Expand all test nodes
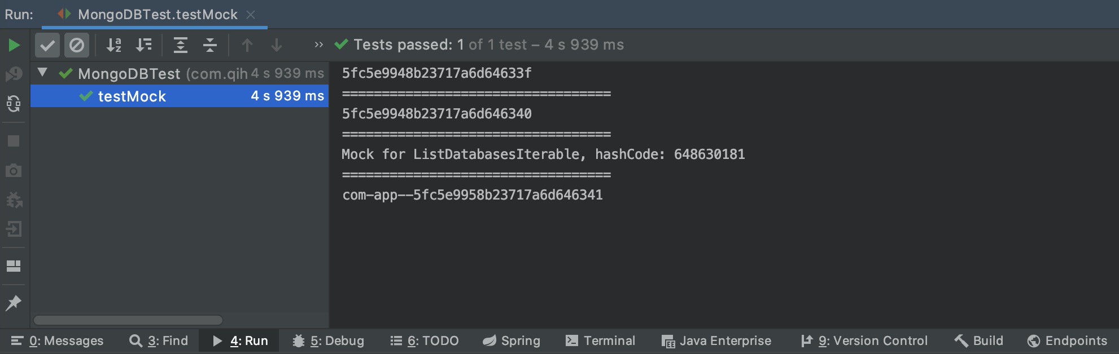Viewport: 1119px width, 354px height. coord(181,45)
